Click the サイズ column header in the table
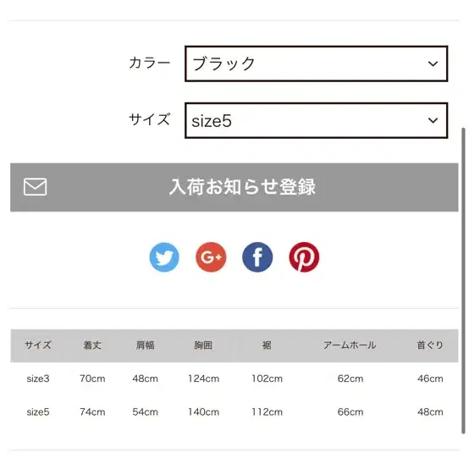 click(x=38, y=345)
